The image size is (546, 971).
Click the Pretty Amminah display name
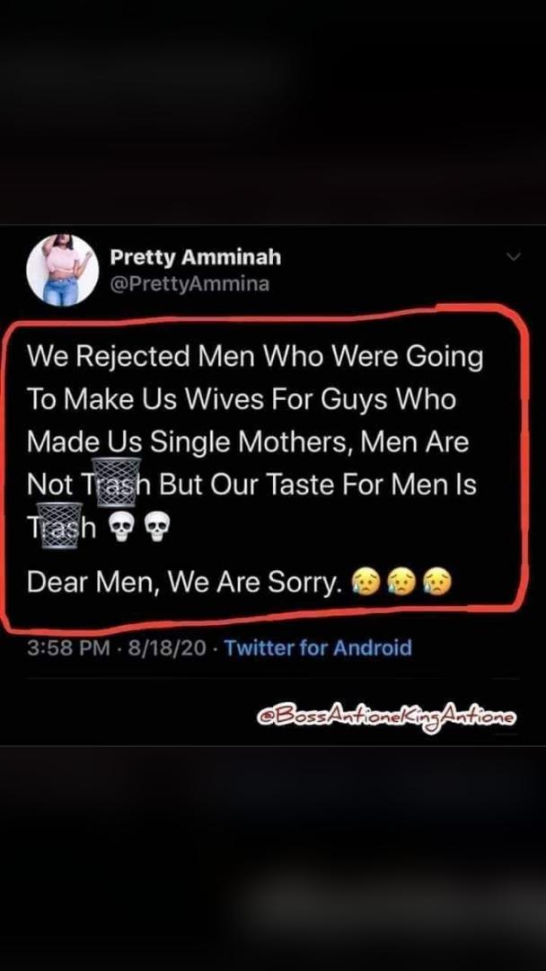196,258
